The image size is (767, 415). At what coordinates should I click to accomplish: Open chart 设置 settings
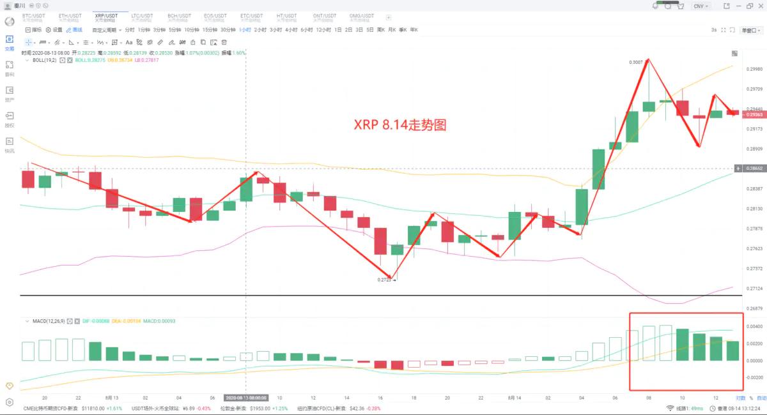click(54, 30)
